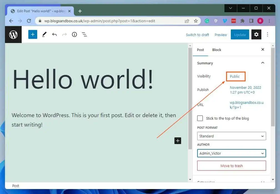Screen dimensions: 280x194
Task: Edit publish date November 20, 2022
Action: click(245, 90)
